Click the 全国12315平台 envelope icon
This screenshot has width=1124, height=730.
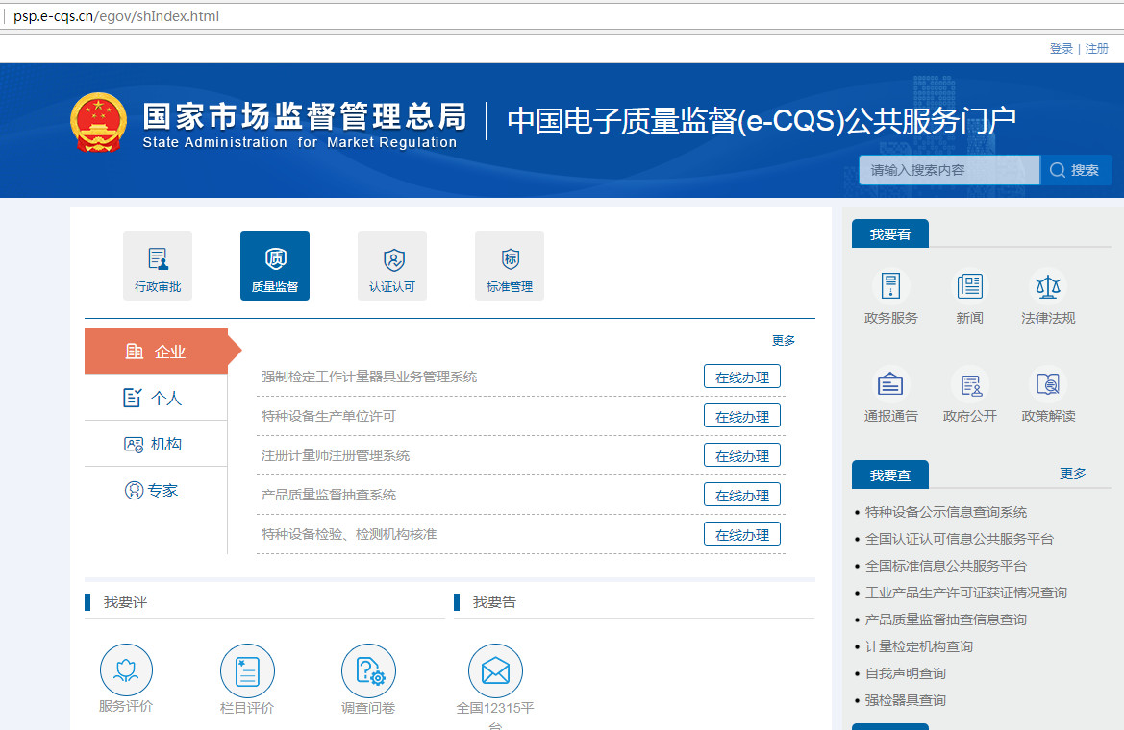click(495, 670)
